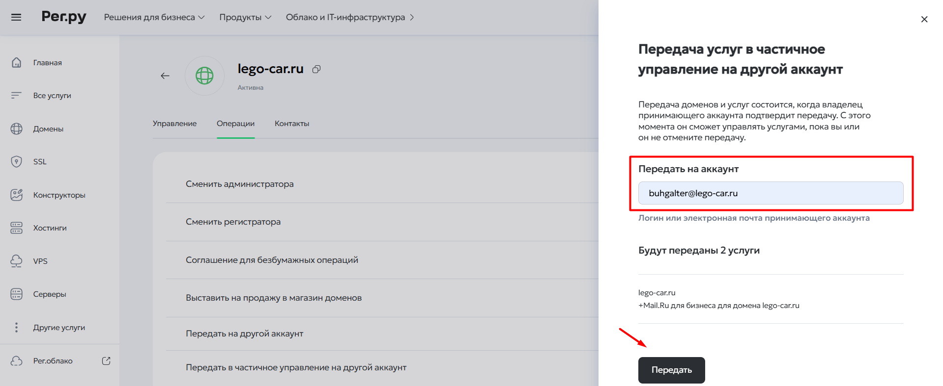Click the green globe domain icon
943x386 pixels.
(x=204, y=76)
